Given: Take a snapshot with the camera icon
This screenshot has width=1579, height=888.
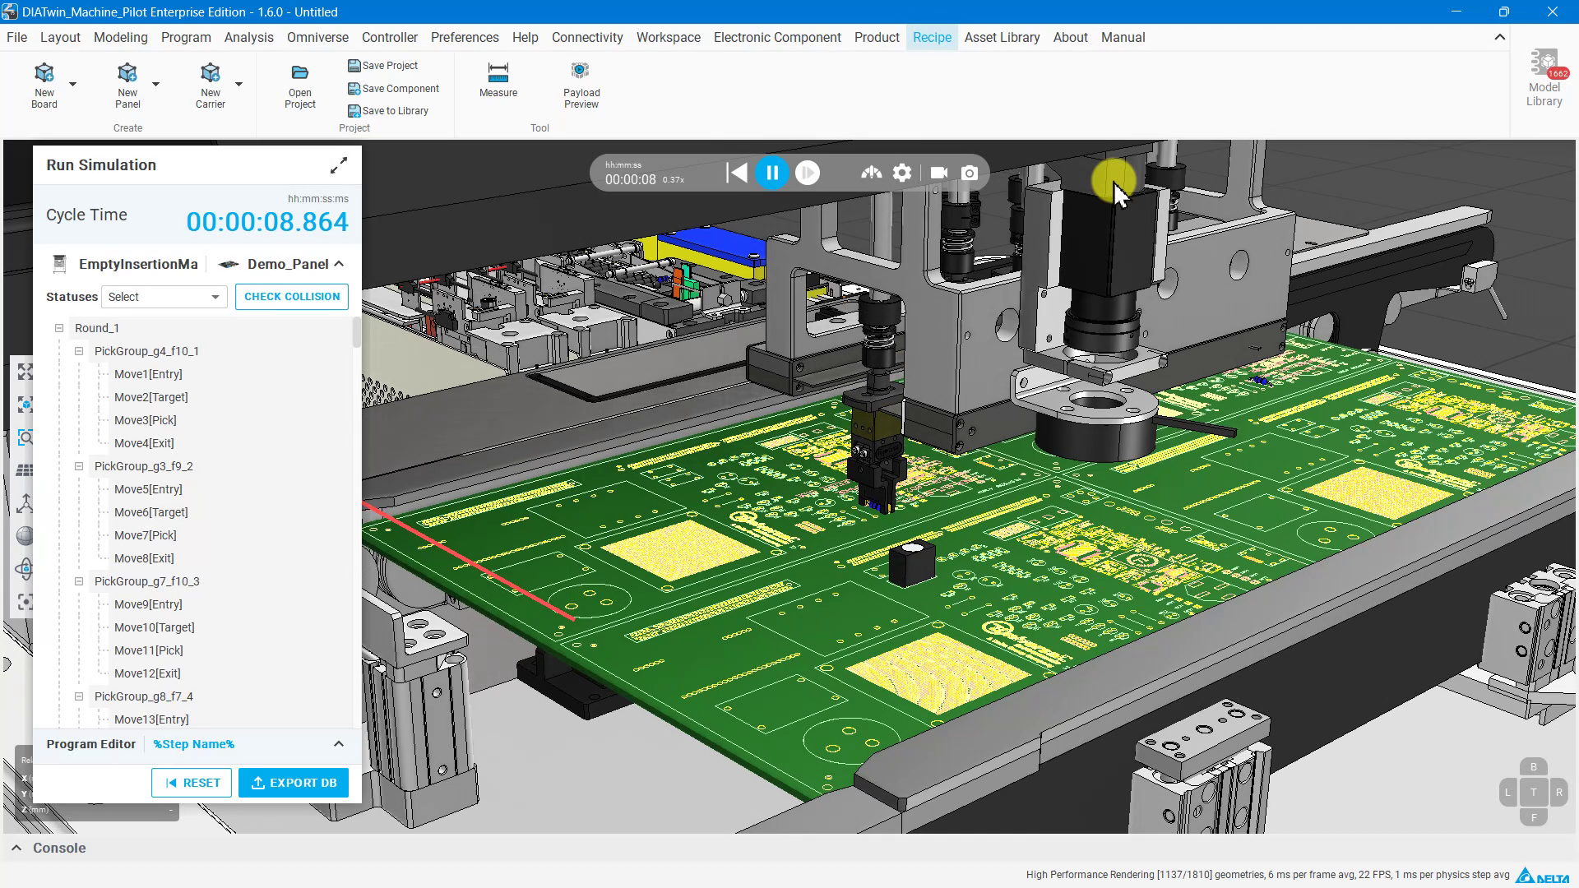Looking at the screenshot, I should coord(970,173).
